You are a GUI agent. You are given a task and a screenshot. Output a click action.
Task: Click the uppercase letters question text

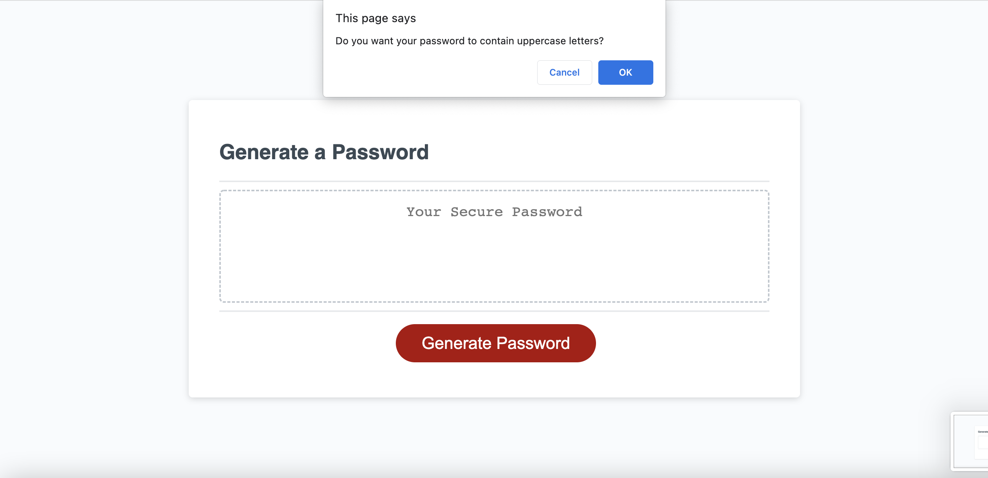click(x=470, y=41)
